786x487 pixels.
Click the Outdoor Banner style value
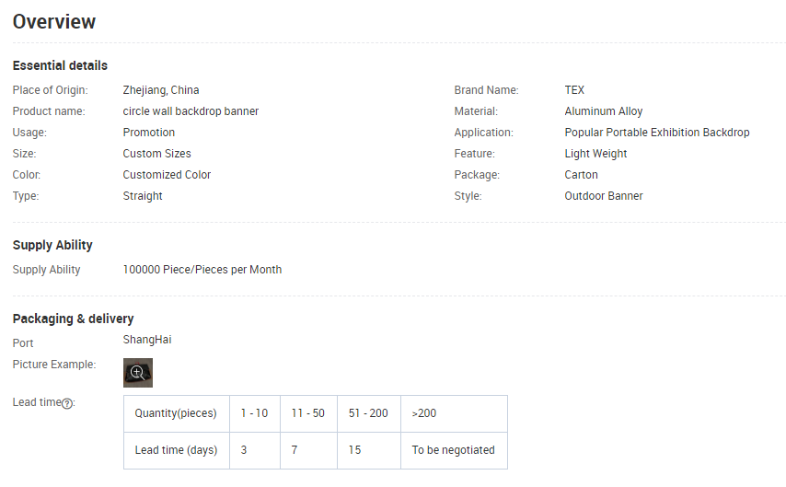604,196
